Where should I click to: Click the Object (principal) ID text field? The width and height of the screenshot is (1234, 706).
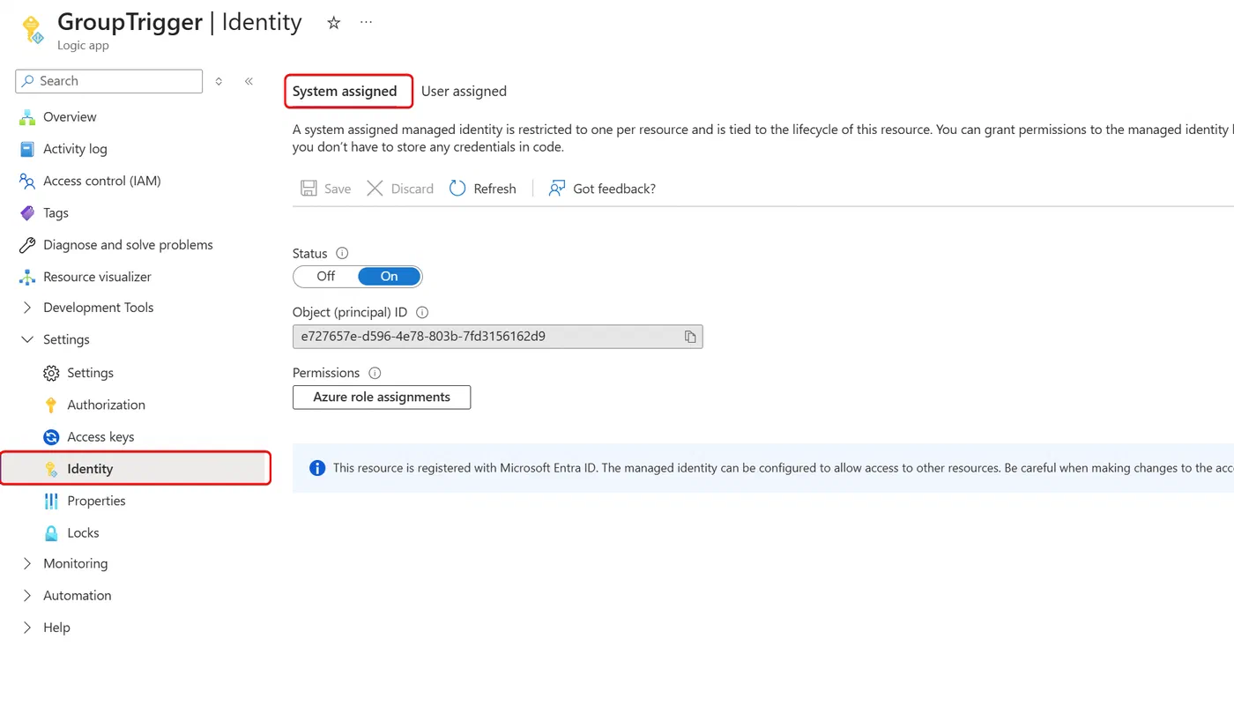(498, 337)
